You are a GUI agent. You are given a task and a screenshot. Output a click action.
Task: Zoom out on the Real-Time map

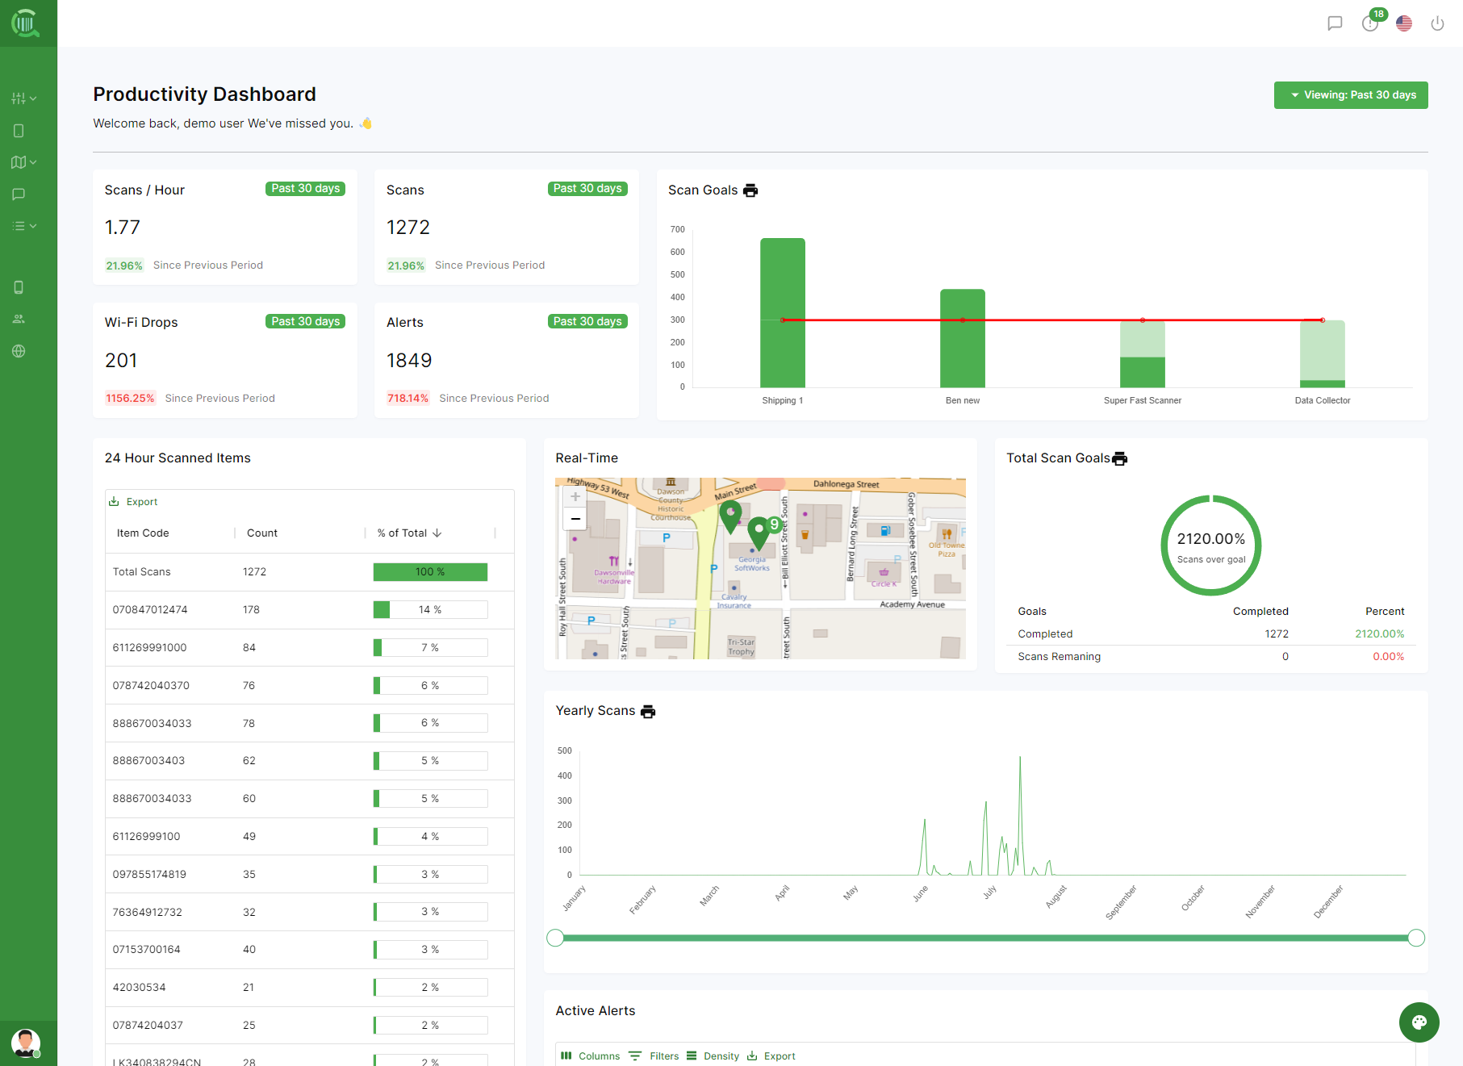coord(575,519)
